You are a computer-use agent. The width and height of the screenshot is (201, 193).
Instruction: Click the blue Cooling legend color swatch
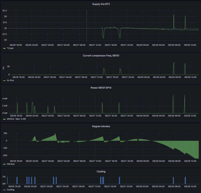tap(4, 190)
